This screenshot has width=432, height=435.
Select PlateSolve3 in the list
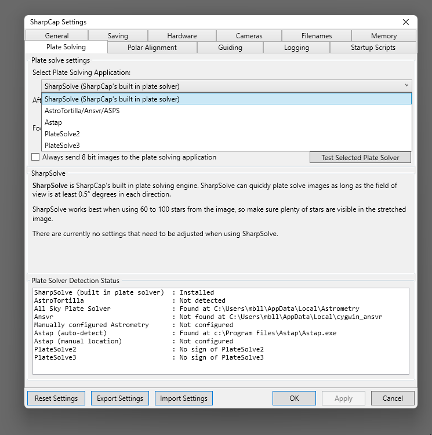point(227,146)
